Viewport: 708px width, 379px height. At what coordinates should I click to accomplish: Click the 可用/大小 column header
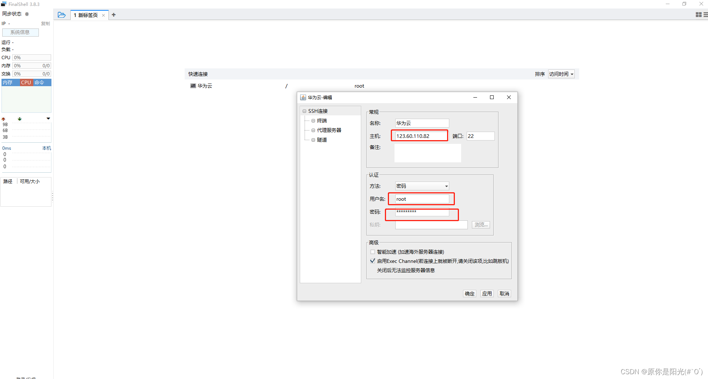(30, 182)
